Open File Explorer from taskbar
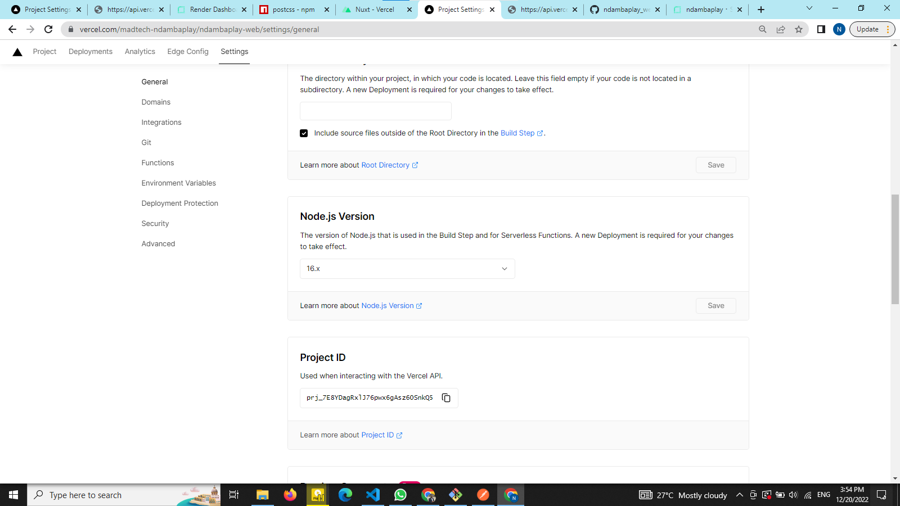The height and width of the screenshot is (506, 900). tap(263, 495)
